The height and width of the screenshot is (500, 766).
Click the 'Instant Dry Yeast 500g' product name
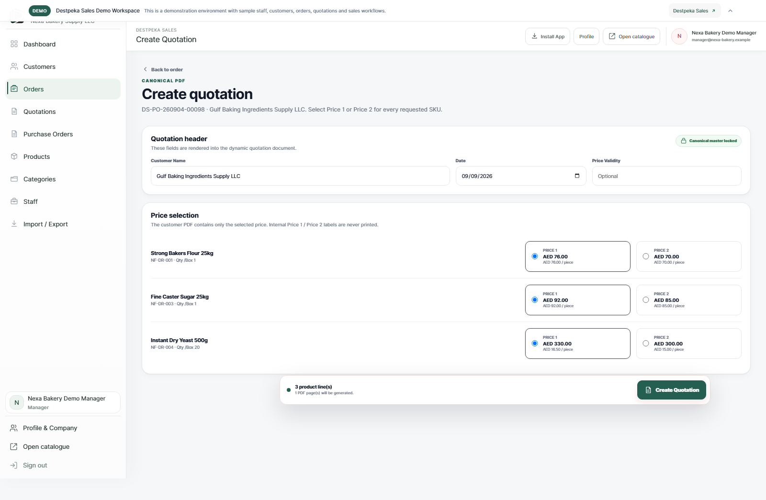coord(179,340)
